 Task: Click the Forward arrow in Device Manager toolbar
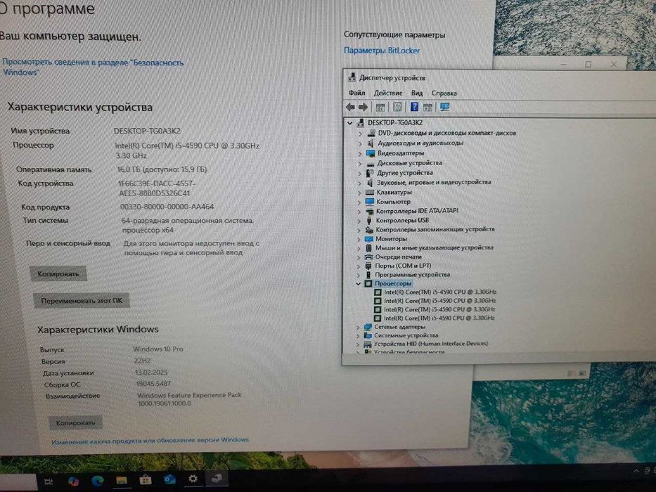tap(363, 107)
